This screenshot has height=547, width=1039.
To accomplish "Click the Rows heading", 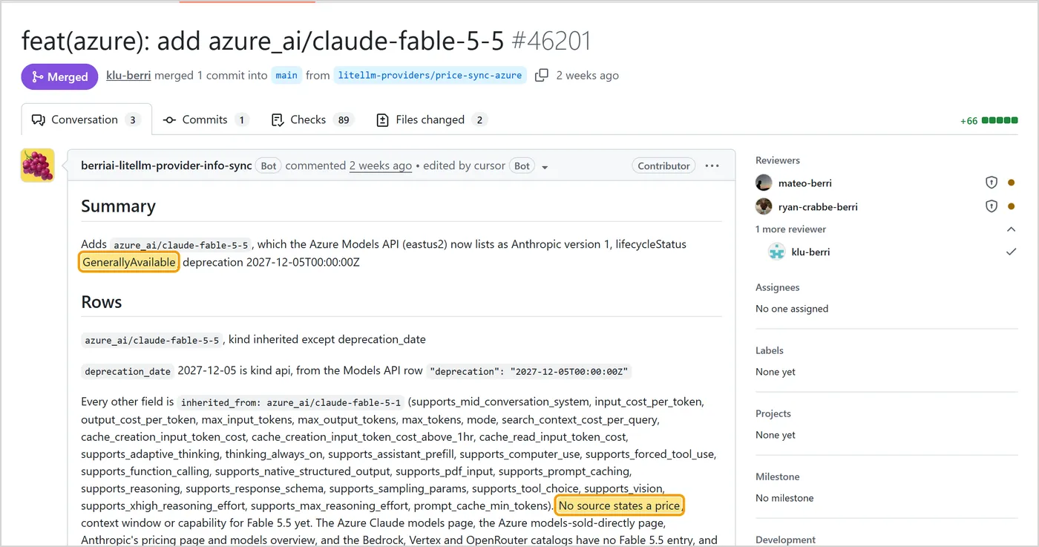I will 101,302.
